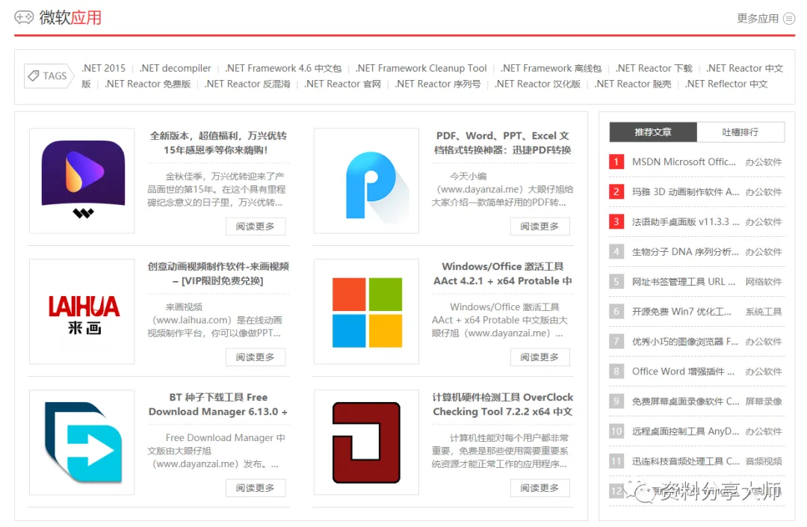
Task: Open 生物分子 DNA 序列分析 article
Action: coord(685,252)
